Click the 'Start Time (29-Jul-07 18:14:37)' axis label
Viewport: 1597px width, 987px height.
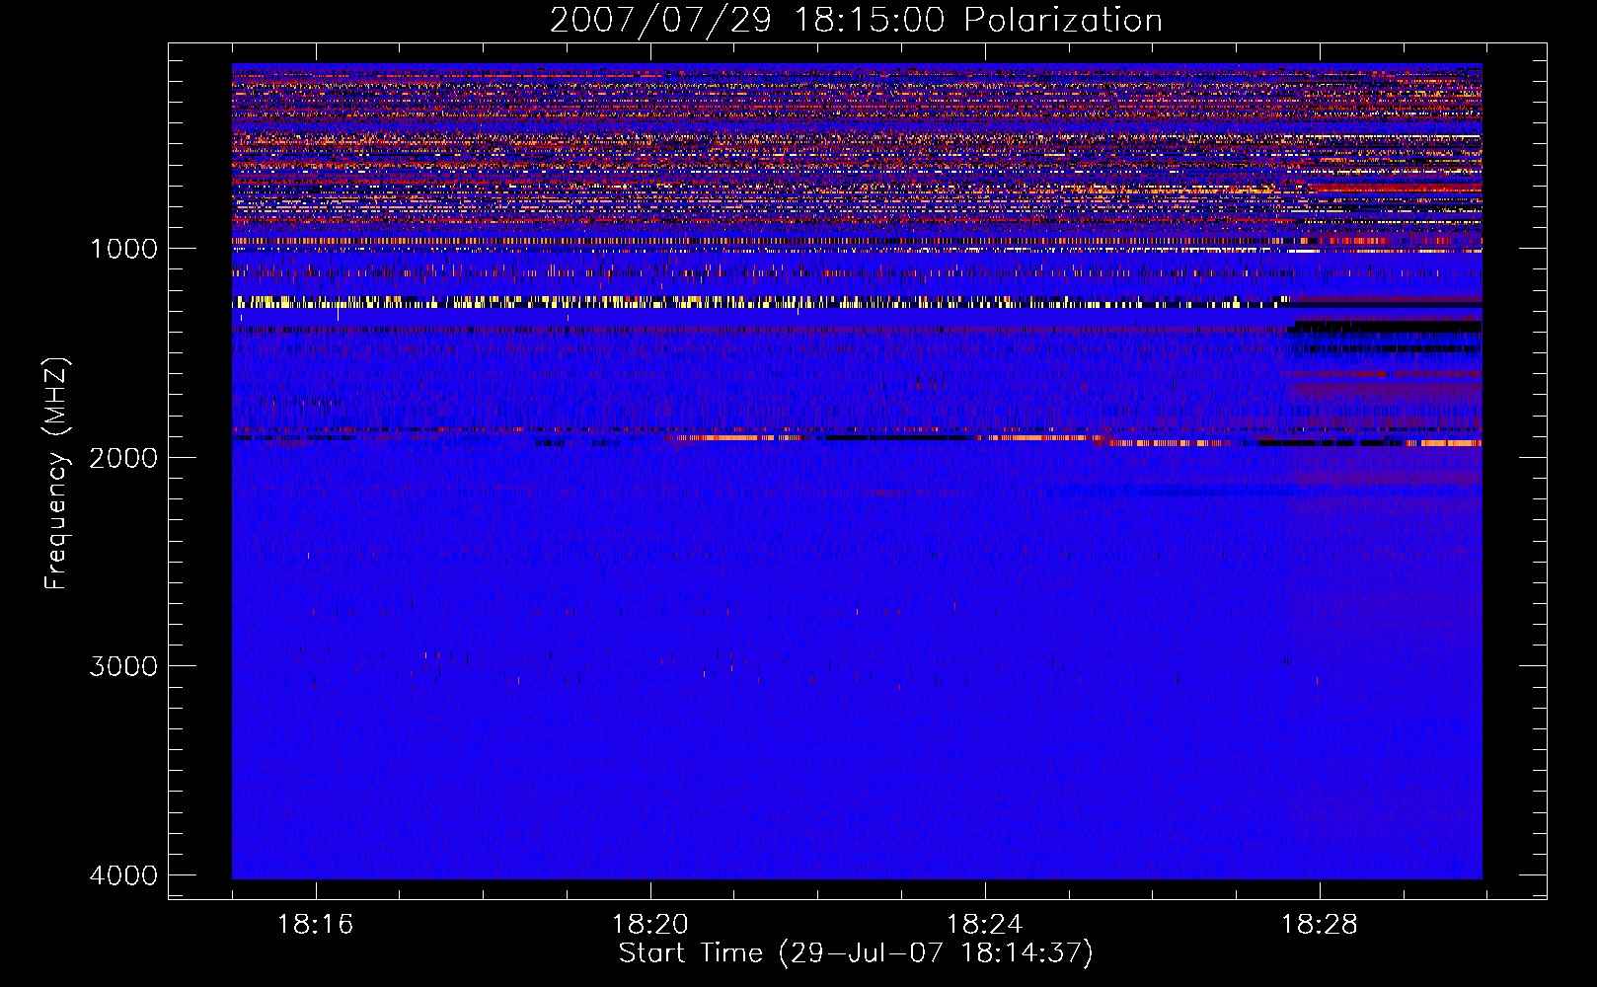[856, 953]
